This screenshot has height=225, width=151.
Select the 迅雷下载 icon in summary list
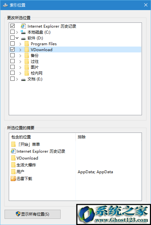[13, 179]
